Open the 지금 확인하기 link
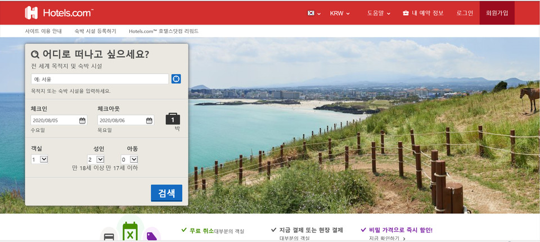 [x=387, y=238]
